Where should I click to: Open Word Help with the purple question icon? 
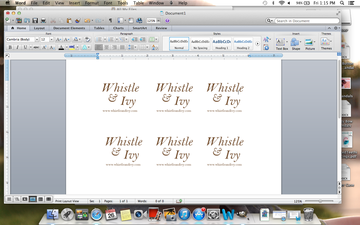[167, 21]
